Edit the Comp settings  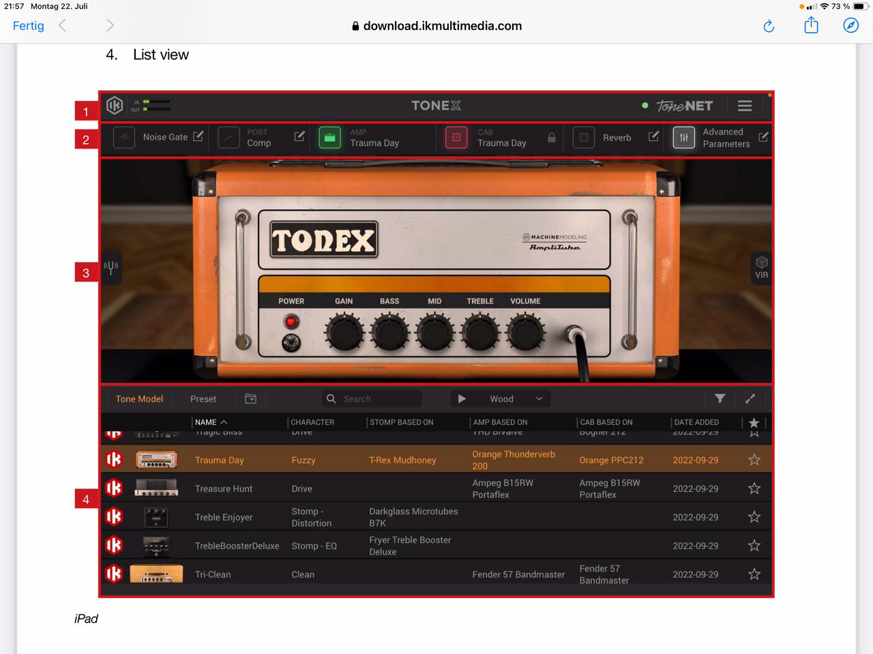click(x=299, y=136)
